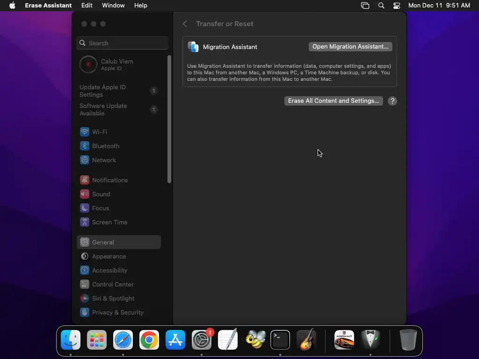Open Terminal from the Dock
The height and width of the screenshot is (359, 479).
(280, 340)
